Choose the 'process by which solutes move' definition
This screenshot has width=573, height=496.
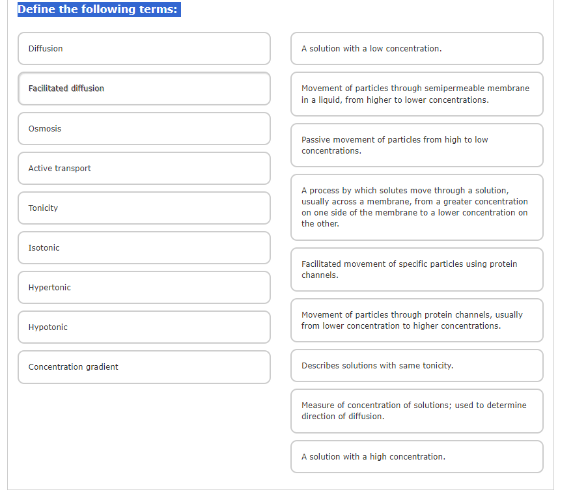coord(417,207)
